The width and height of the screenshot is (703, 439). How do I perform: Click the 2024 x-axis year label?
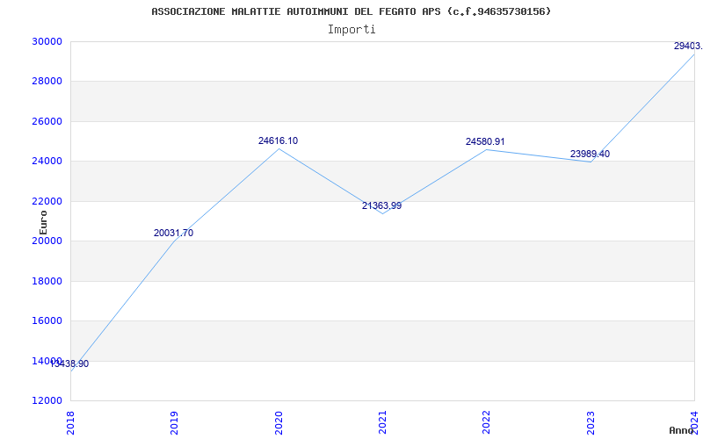pos(694,422)
